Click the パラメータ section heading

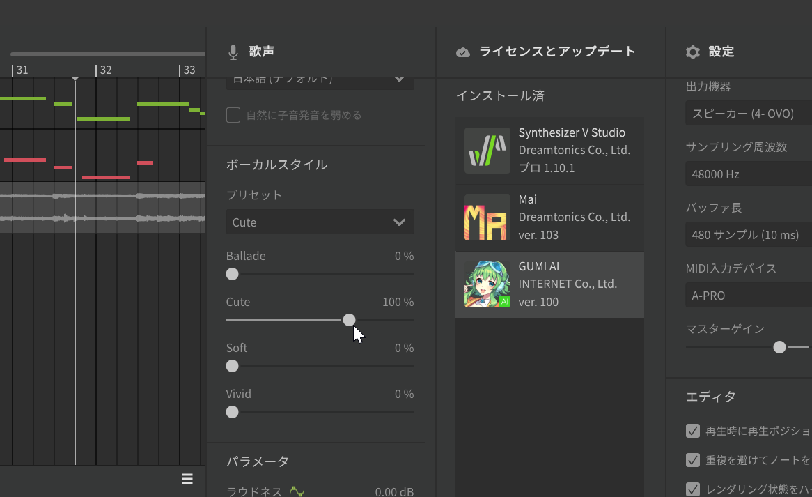[x=258, y=461]
